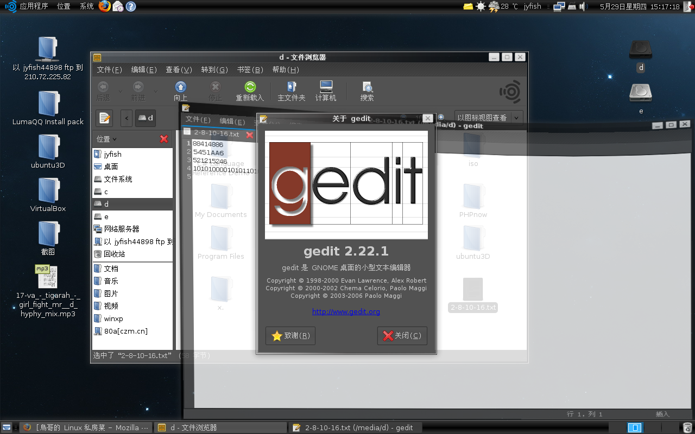Open 书签(B) menu in file browser
This screenshot has width=695, height=434.
250,69
